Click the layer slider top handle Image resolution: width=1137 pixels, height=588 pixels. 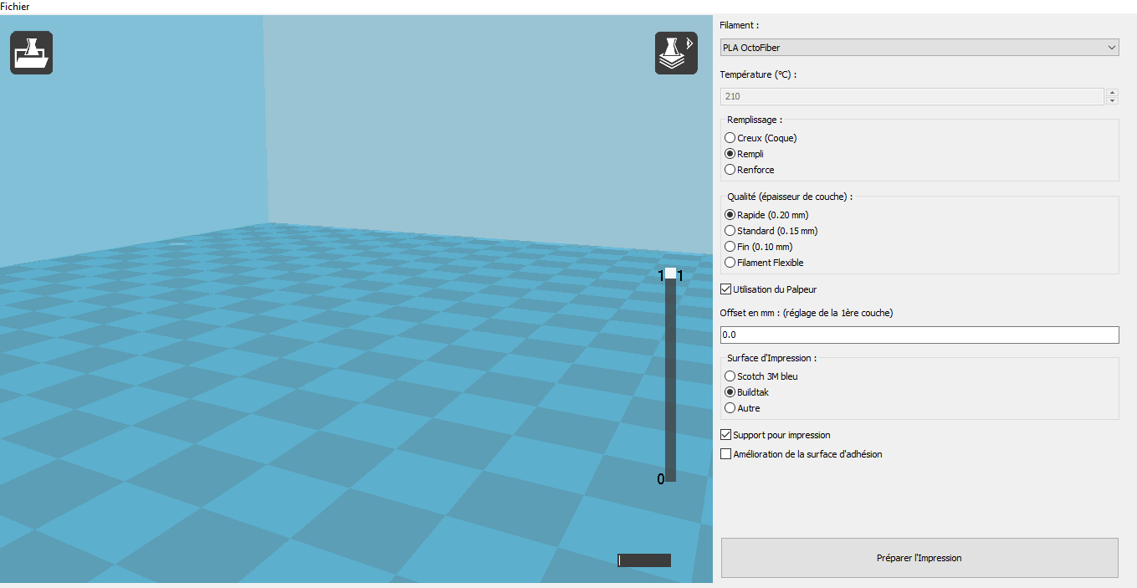[670, 274]
